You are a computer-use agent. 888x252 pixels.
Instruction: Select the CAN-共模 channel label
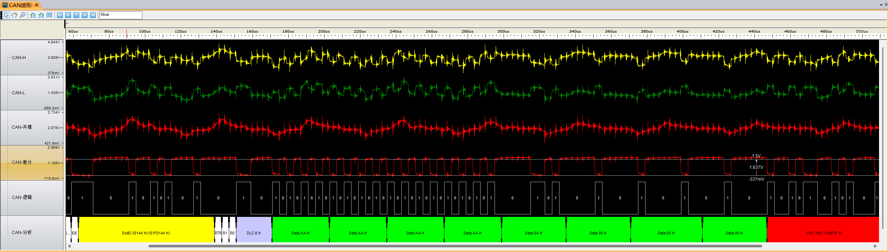(x=22, y=127)
